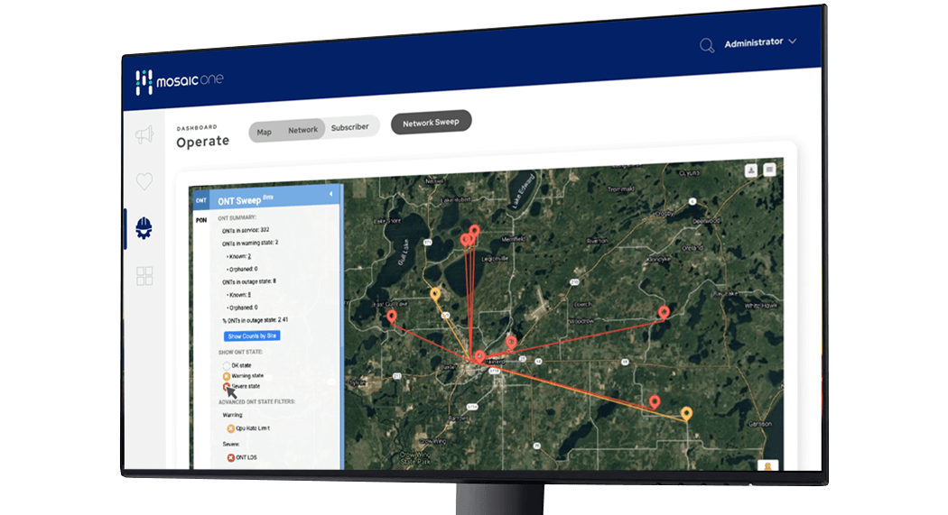Open the megaphone section in sidebar
This screenshot has height=515, width=948.
tap(144, 136)
